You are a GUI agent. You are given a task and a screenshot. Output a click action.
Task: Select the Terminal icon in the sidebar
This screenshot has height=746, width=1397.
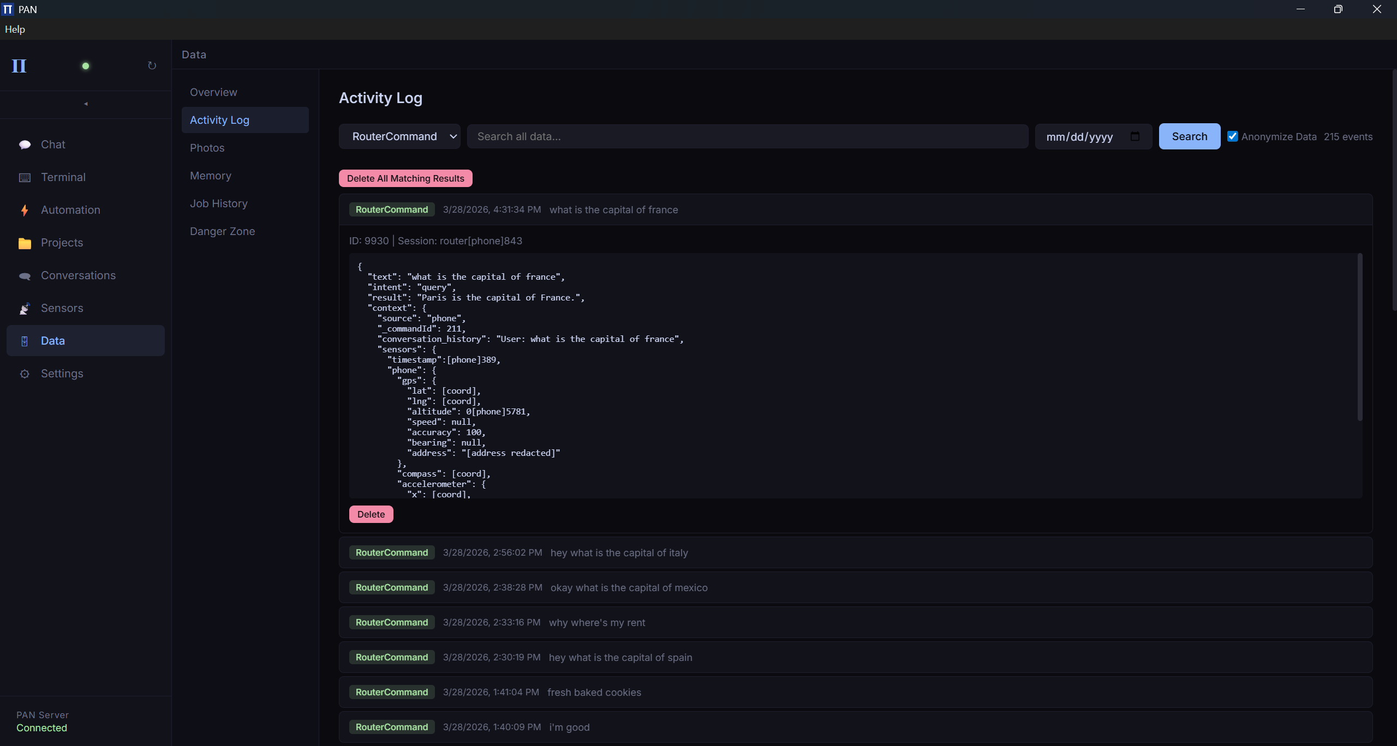(25, 177)
